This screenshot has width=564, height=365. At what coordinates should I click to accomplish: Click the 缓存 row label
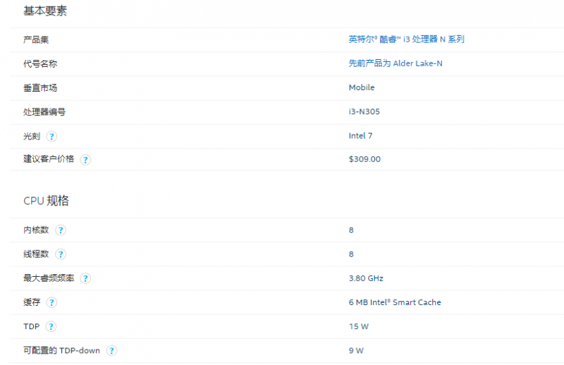[32, 302]
